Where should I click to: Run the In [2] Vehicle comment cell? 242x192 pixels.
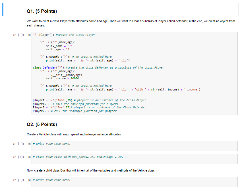29,157
